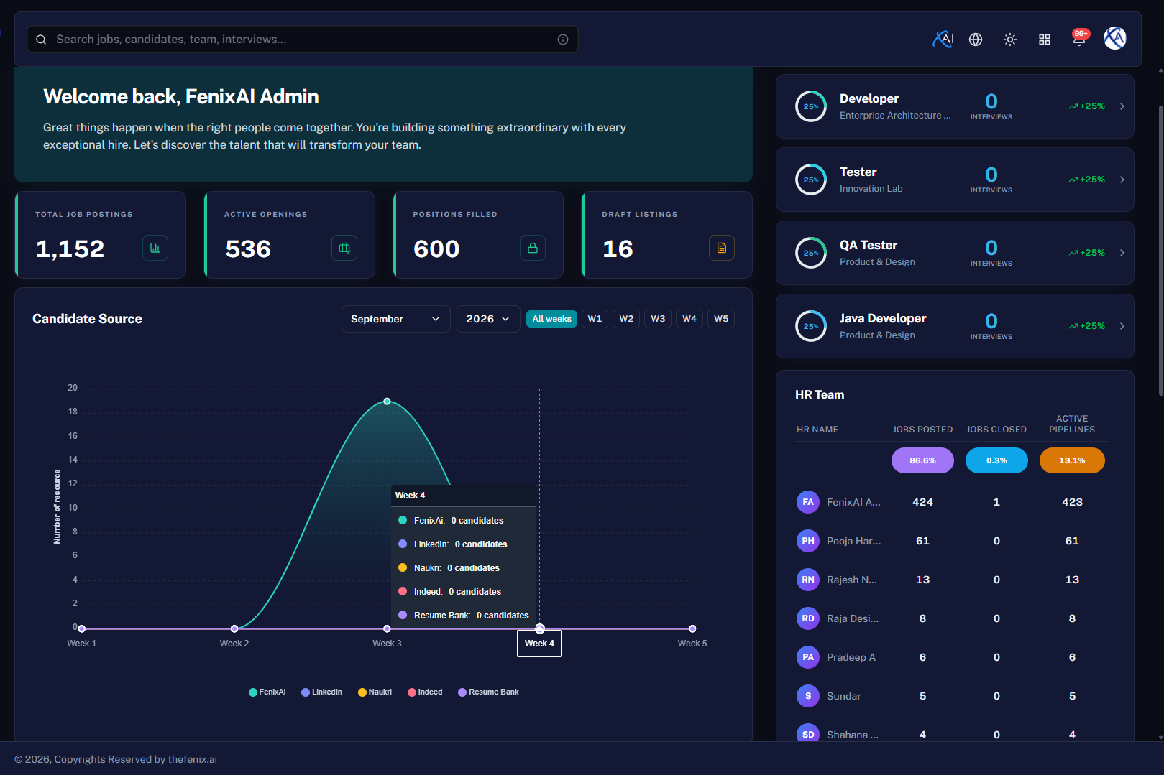Click the Tester +25% trend indicator

(x=1086, y=180)
